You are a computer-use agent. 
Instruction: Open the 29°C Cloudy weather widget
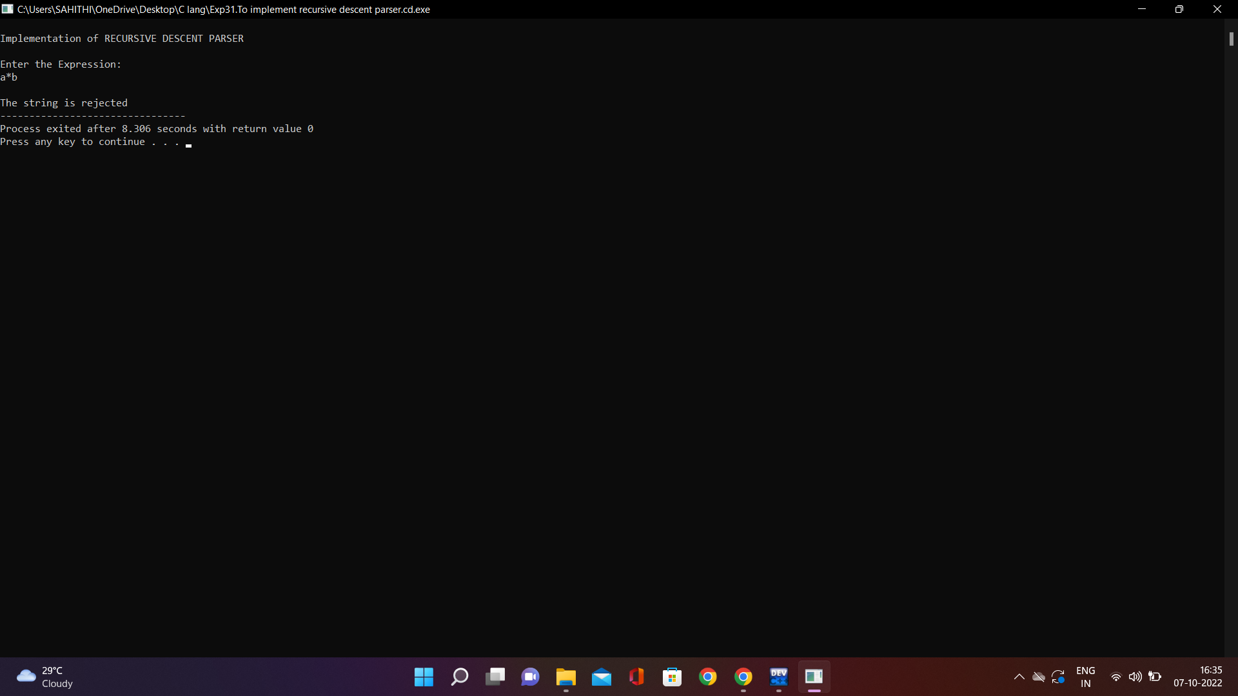tap(45, 677)
